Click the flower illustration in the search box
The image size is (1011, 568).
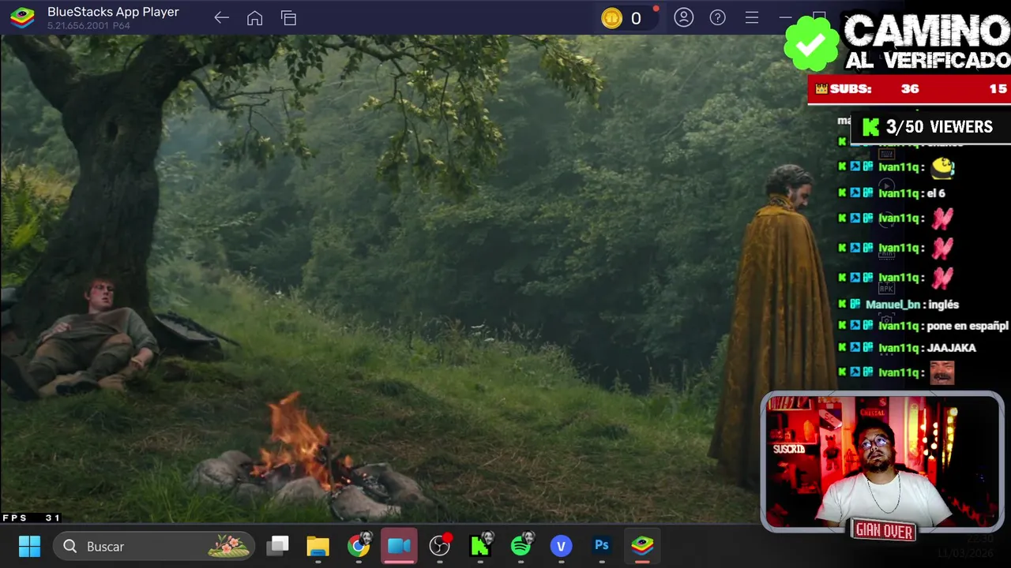tap(229, 546)
